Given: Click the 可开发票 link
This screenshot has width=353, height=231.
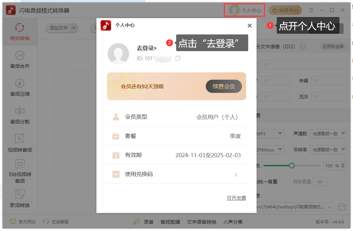Looking at the screenshot, I should (x=236, y=198).
